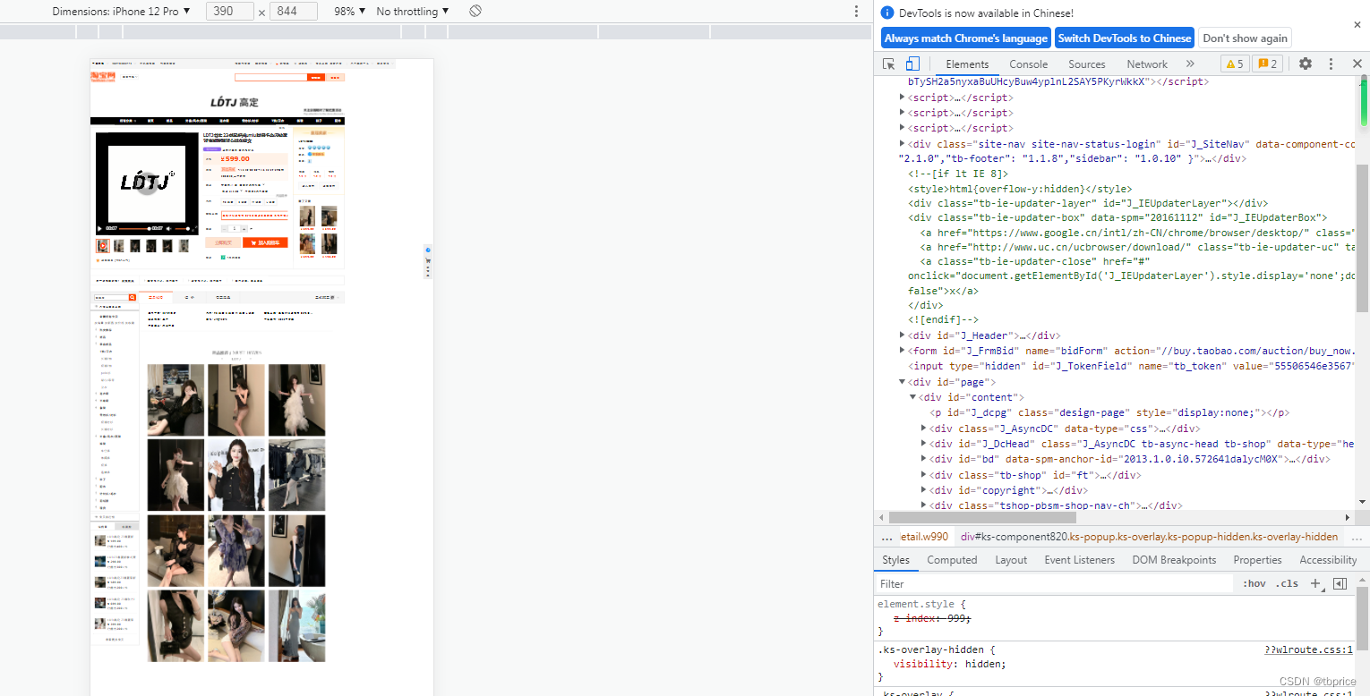Open the Properties tab
The image size is (1370, 696).
pos(1257,560)
